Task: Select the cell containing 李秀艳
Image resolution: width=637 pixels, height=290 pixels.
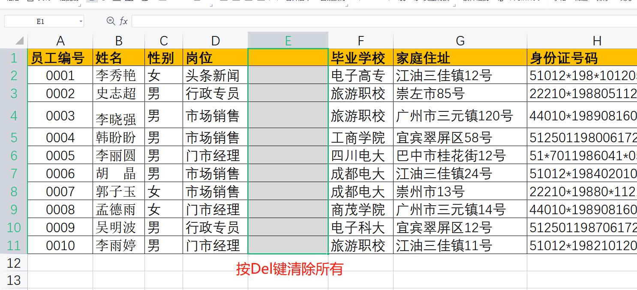Action: tap(118, 75)
